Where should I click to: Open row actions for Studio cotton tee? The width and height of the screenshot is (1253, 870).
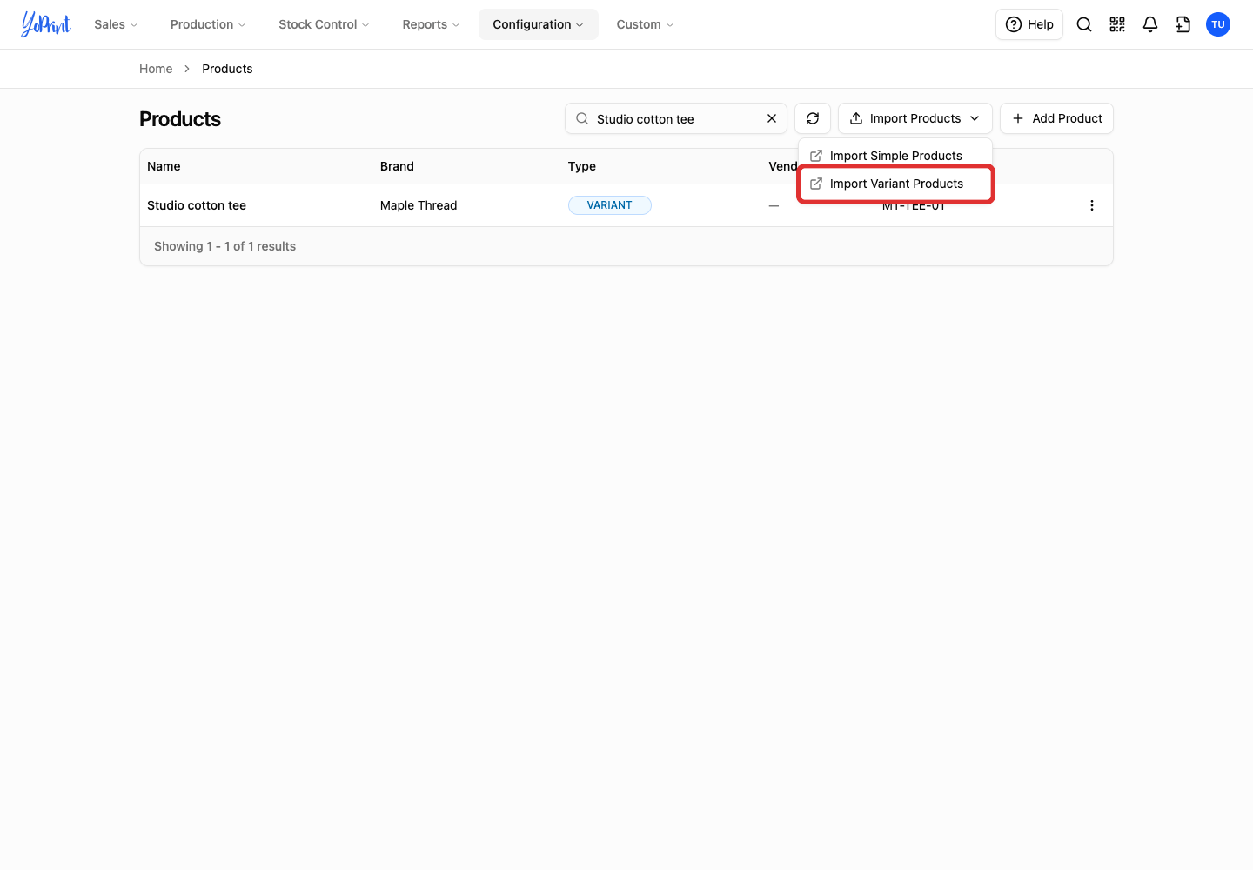point(1092,205)
